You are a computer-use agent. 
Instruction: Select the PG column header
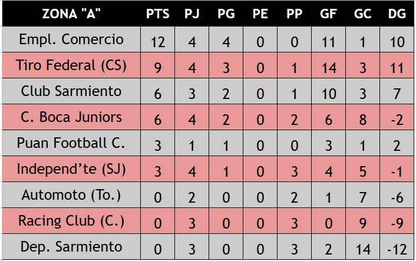(x=226, y=14)
